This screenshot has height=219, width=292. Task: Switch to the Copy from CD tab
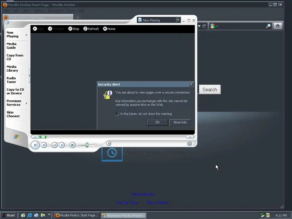[15, 57]
